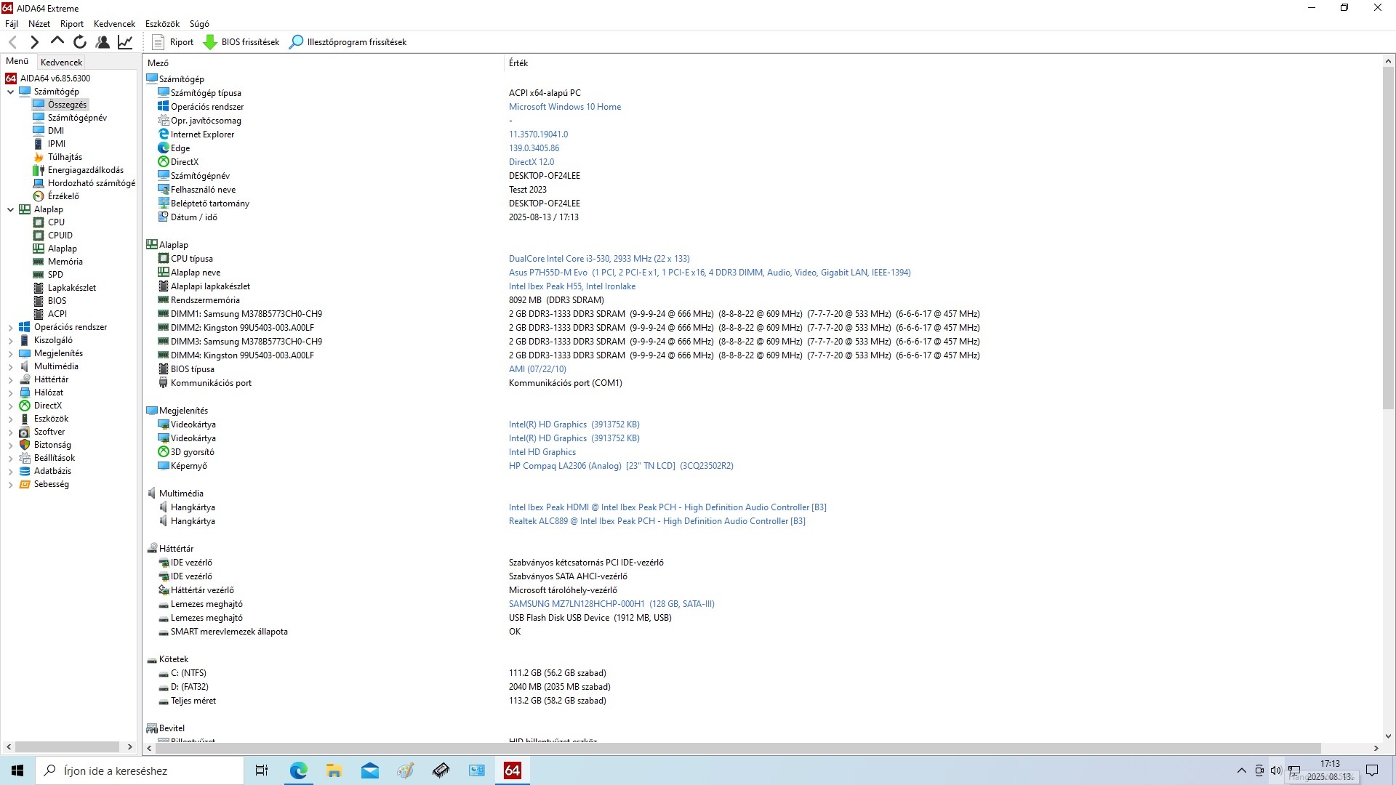Click the forward navigation arrow
The height and width of the screenshot is (785, 1396).
click(x=34, y=42)
